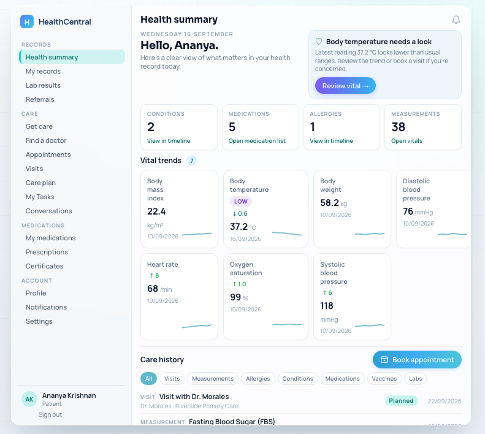Screen dimensions: 485x434
Task: Click the HealthCentral H logo icon
Action: (x=27, y=21)
